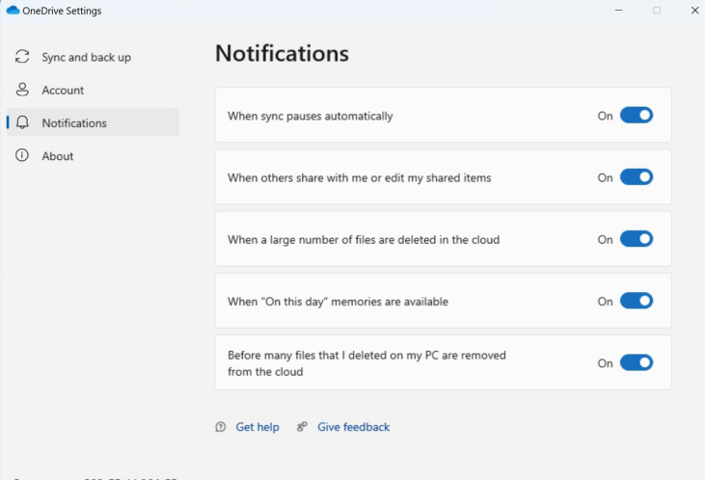Click the question mark icon near Get help

click(221, 427)
